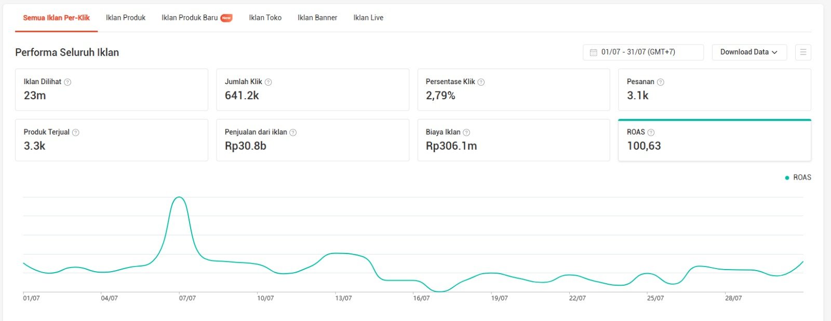
Task: Click question mark icon beside ROAS
Action: [651, 132]
